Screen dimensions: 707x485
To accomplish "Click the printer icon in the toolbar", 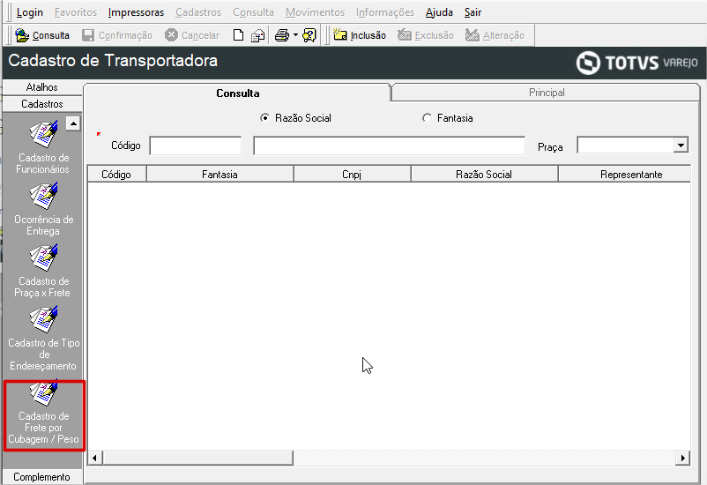I will click(x=282, y=35).
